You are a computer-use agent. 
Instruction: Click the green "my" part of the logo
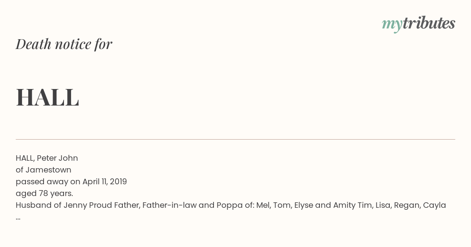392,25
